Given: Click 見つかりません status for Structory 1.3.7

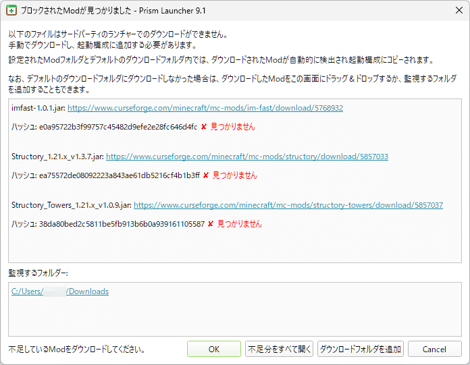Looking at the screenshot, I should coord(235,175).
